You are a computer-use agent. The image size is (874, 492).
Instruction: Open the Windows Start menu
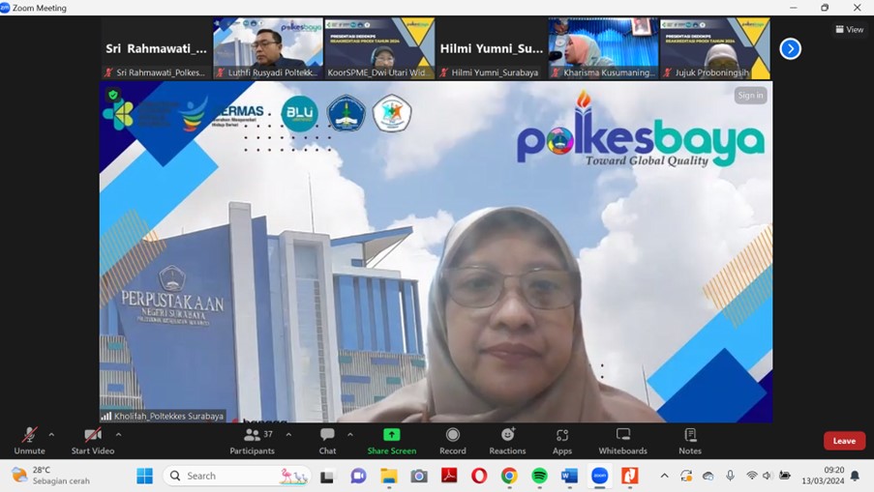pos(144,476)
